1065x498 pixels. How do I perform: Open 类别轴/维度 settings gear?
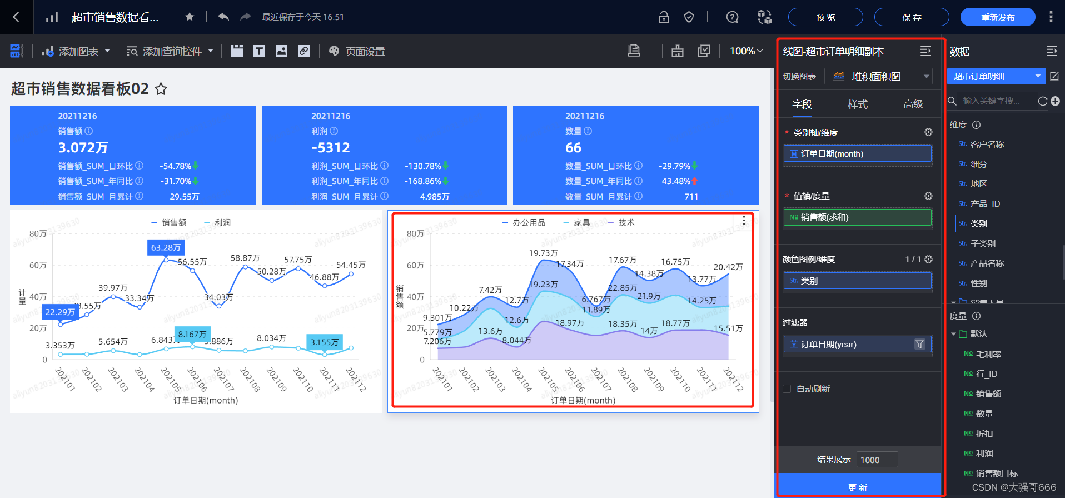pos(928,132)
